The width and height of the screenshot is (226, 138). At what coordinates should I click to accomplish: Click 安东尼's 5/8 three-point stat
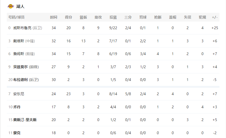click(x=128, y=94)
